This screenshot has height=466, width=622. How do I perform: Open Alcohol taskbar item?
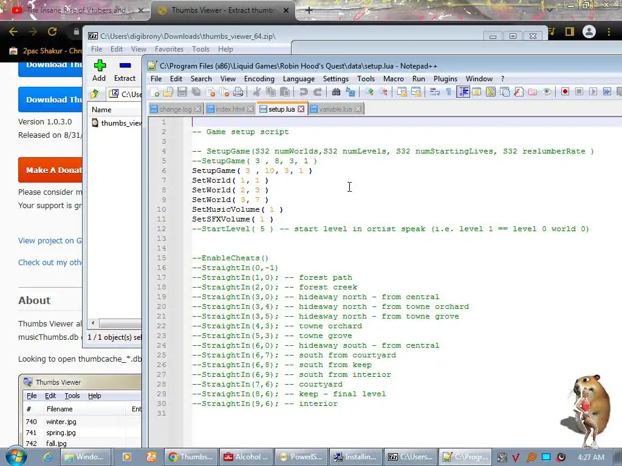[x=246, y=457]
